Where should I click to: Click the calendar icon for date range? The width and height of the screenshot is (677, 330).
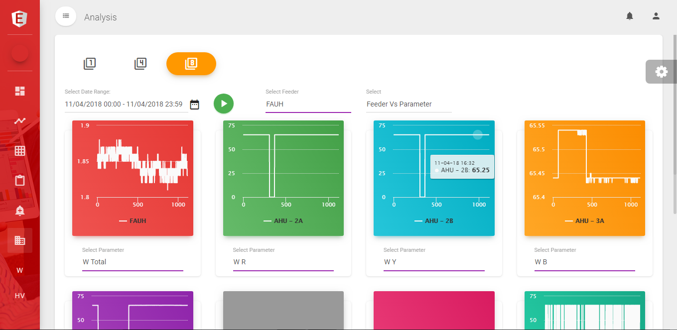click(195, 105)
